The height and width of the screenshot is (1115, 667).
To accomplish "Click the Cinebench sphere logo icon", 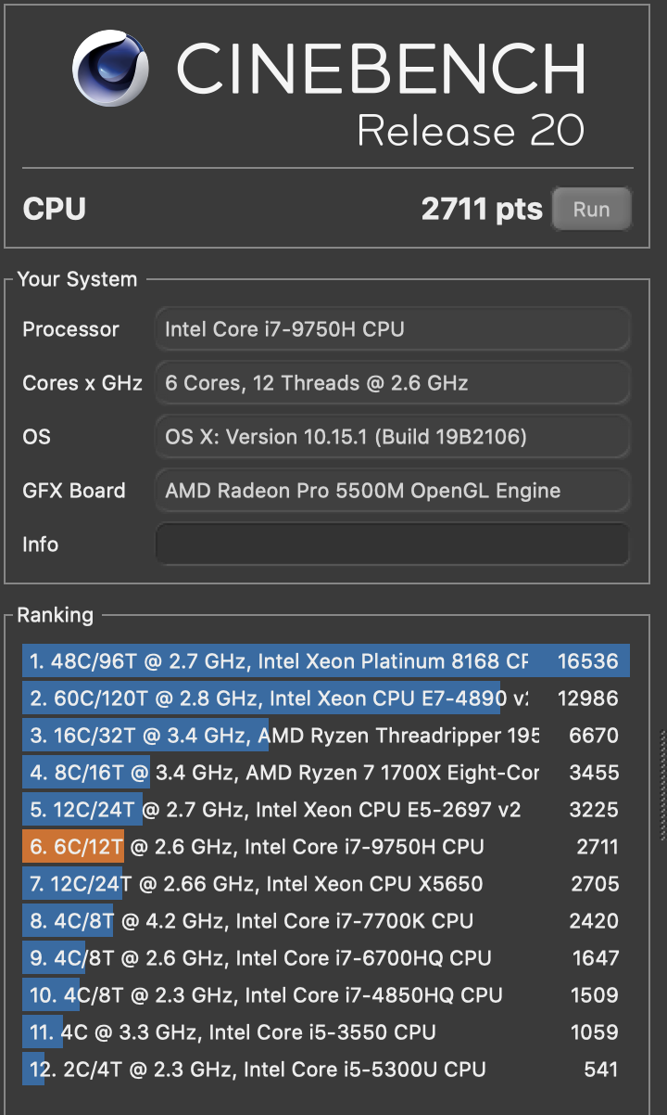I will (x=111, y=69).
